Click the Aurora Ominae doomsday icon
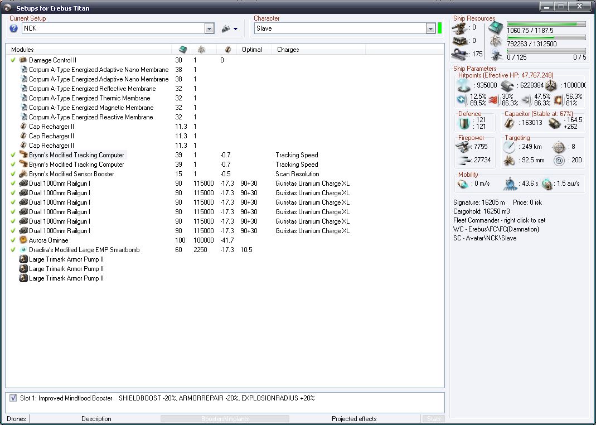Image resolution: width=596 pixels, height=425 pixels. [x=23, y=240]
